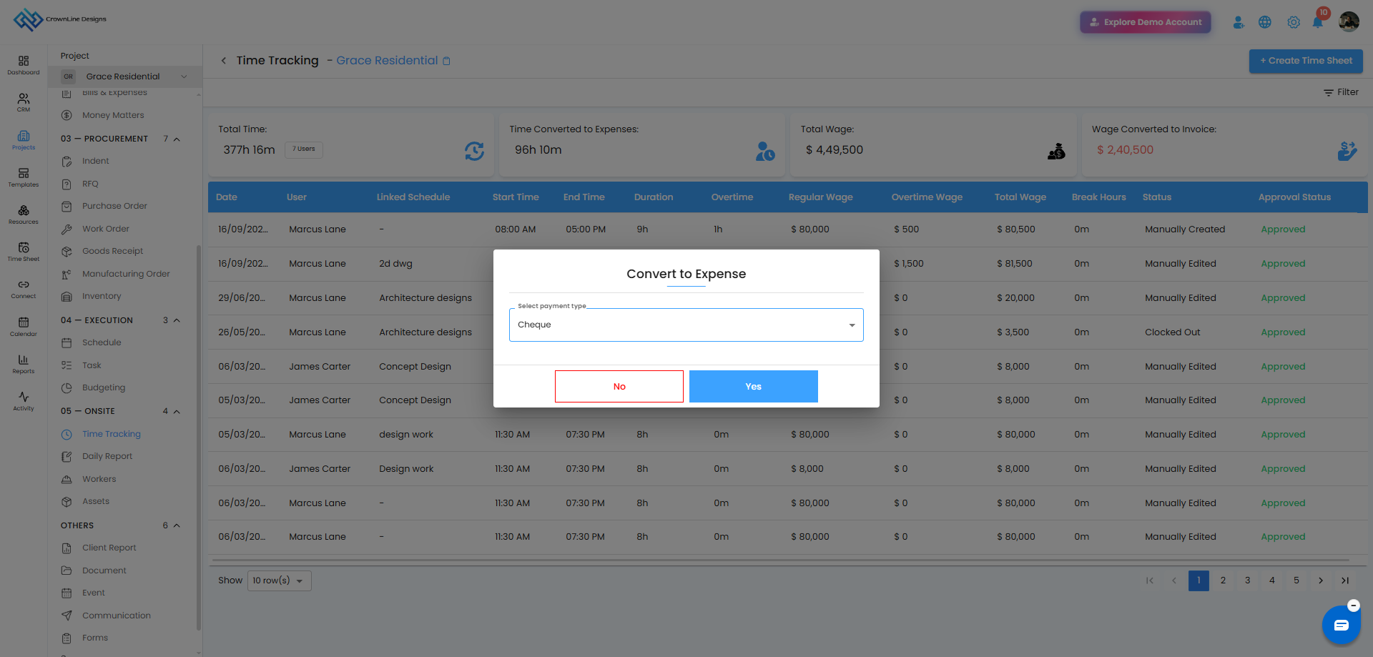Collapse the 03 — PROCUREMENT section
Screen dimensions: 1373x657
177,139
